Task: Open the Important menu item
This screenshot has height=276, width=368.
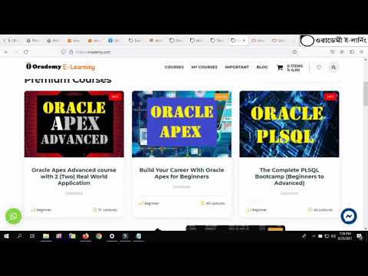Action: [237, 67]
